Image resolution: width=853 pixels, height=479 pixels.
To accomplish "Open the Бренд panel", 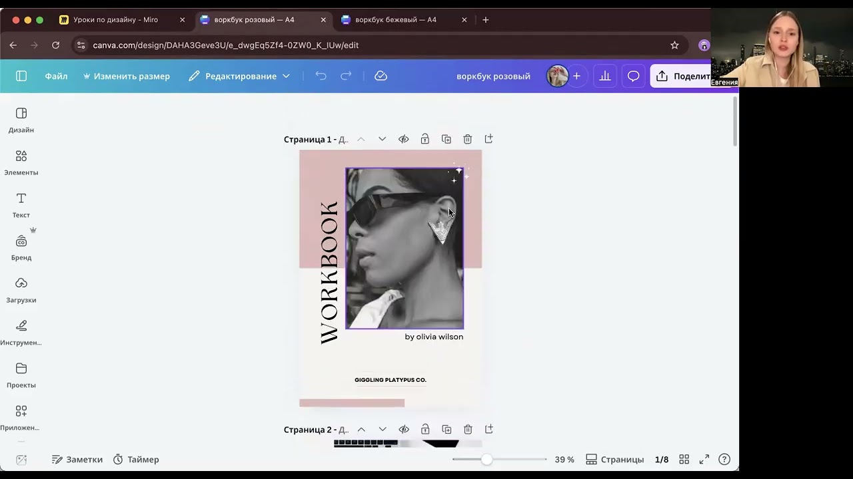I will point(21,248).
